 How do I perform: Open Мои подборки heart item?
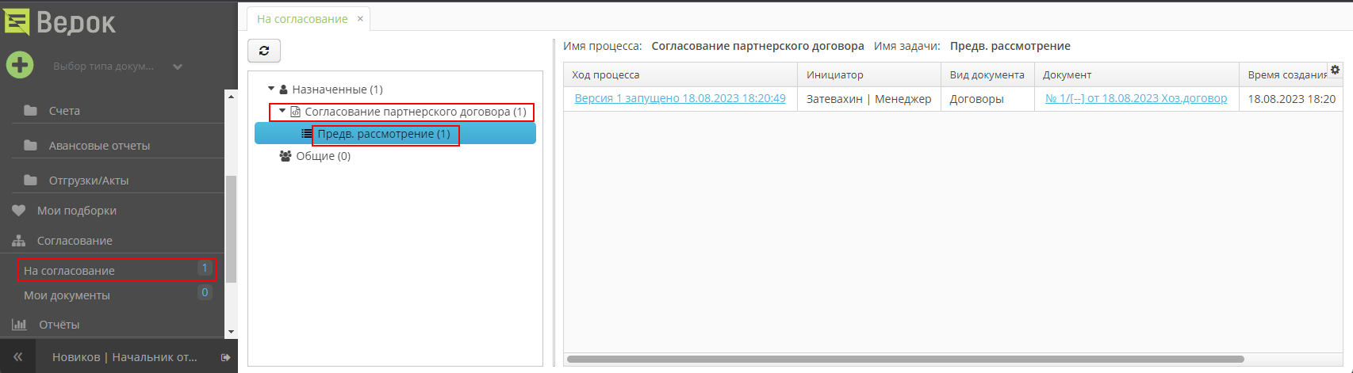tap(76, 211)
